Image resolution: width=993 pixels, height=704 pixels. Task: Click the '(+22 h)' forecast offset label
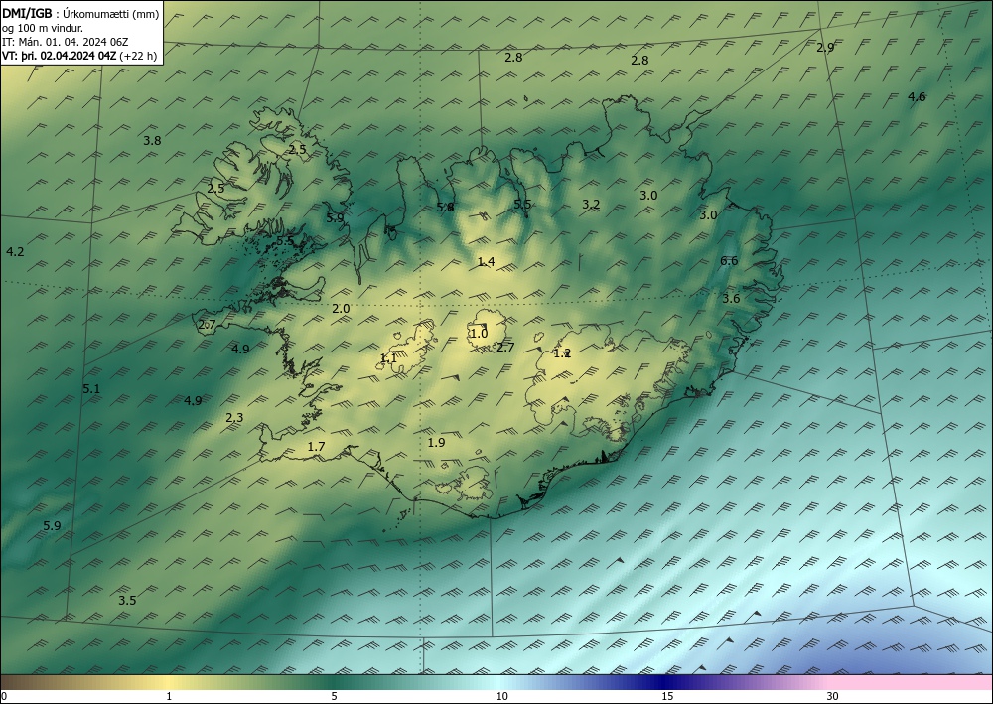(x=138, y=55)
